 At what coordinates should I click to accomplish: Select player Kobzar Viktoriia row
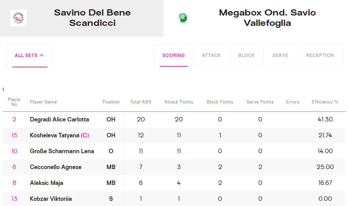click(x=174, y=199)
